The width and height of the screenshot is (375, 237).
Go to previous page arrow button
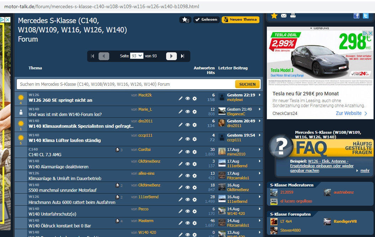click(104, 56)
